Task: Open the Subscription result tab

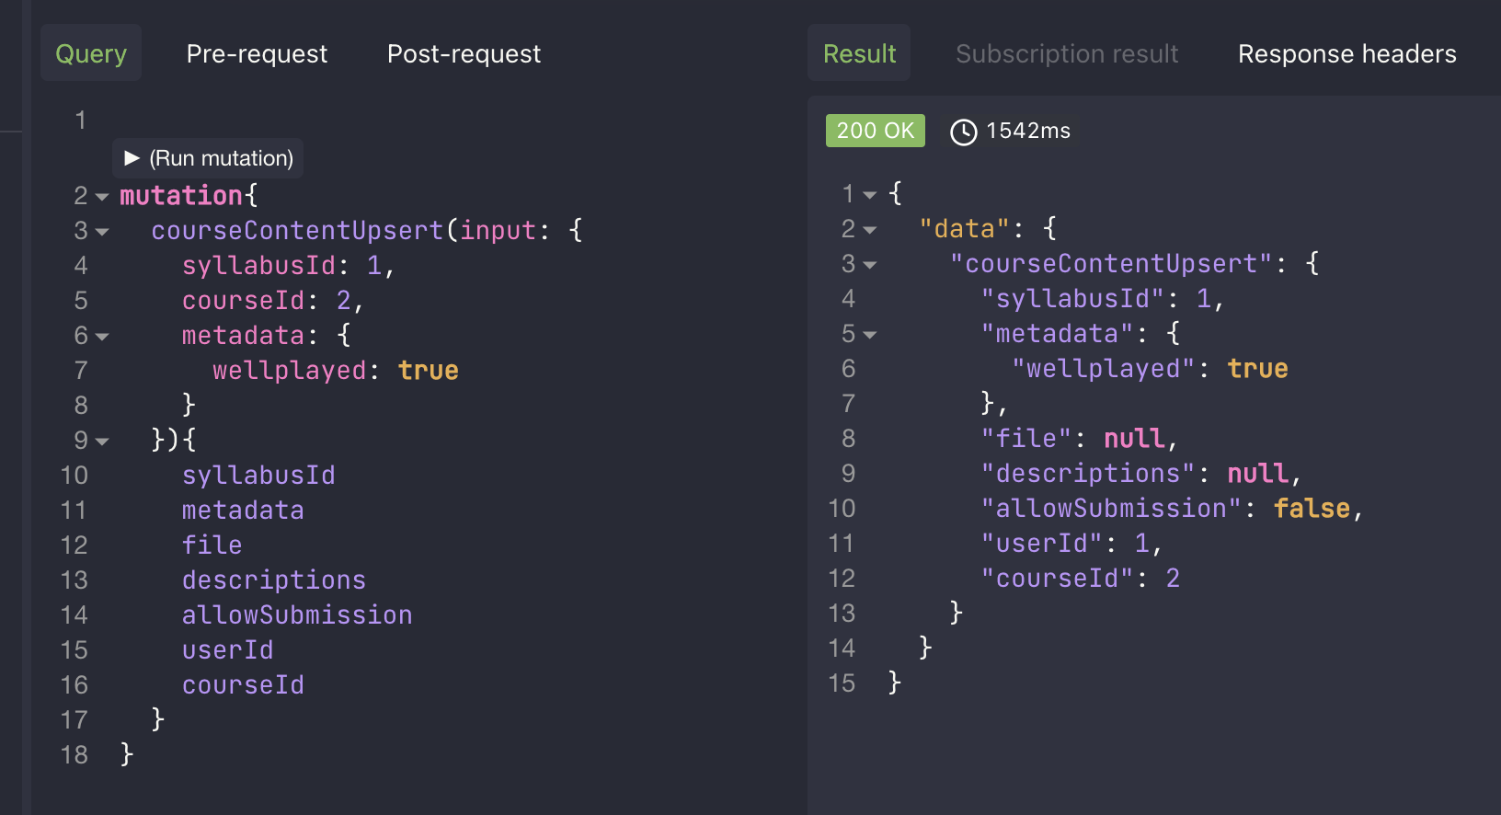Action: pyautogui.click(x=1067, y=53)
